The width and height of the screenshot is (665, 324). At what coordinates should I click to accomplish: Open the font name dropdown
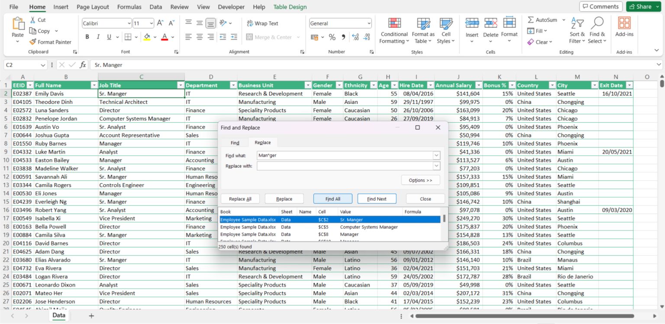129,23
